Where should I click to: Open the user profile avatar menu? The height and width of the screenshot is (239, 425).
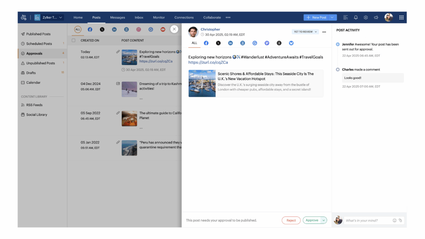[x=389, y=17]
